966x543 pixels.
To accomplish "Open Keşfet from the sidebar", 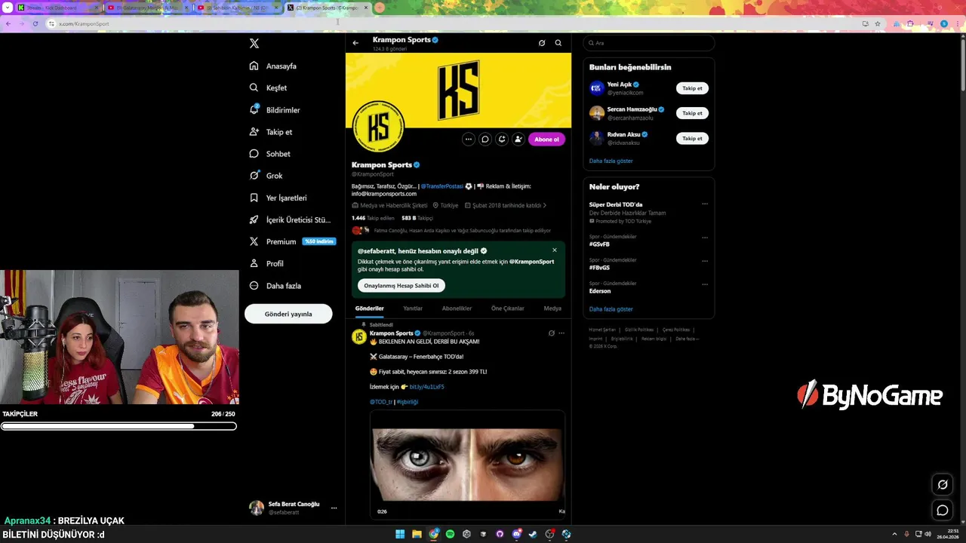I will [x=268, y=88].
